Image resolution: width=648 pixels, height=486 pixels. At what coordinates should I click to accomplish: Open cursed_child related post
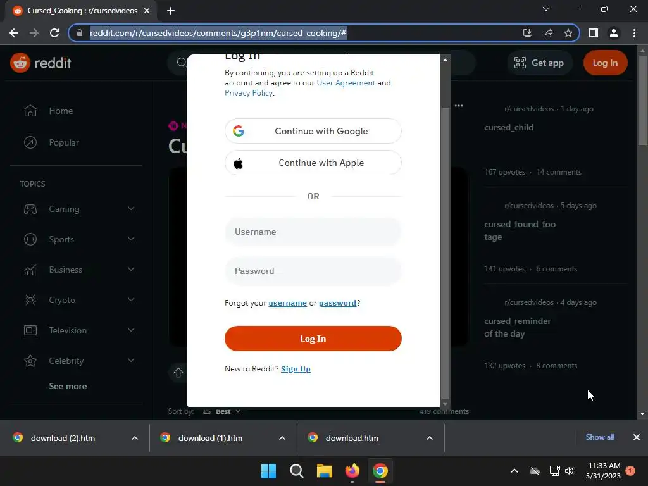click(x=509, y=128)
